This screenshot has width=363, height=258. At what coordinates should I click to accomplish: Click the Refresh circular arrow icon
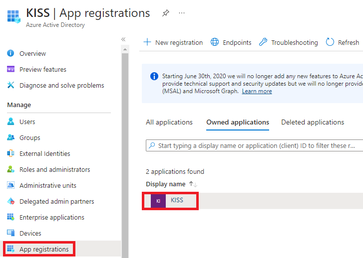coord(330,42)
